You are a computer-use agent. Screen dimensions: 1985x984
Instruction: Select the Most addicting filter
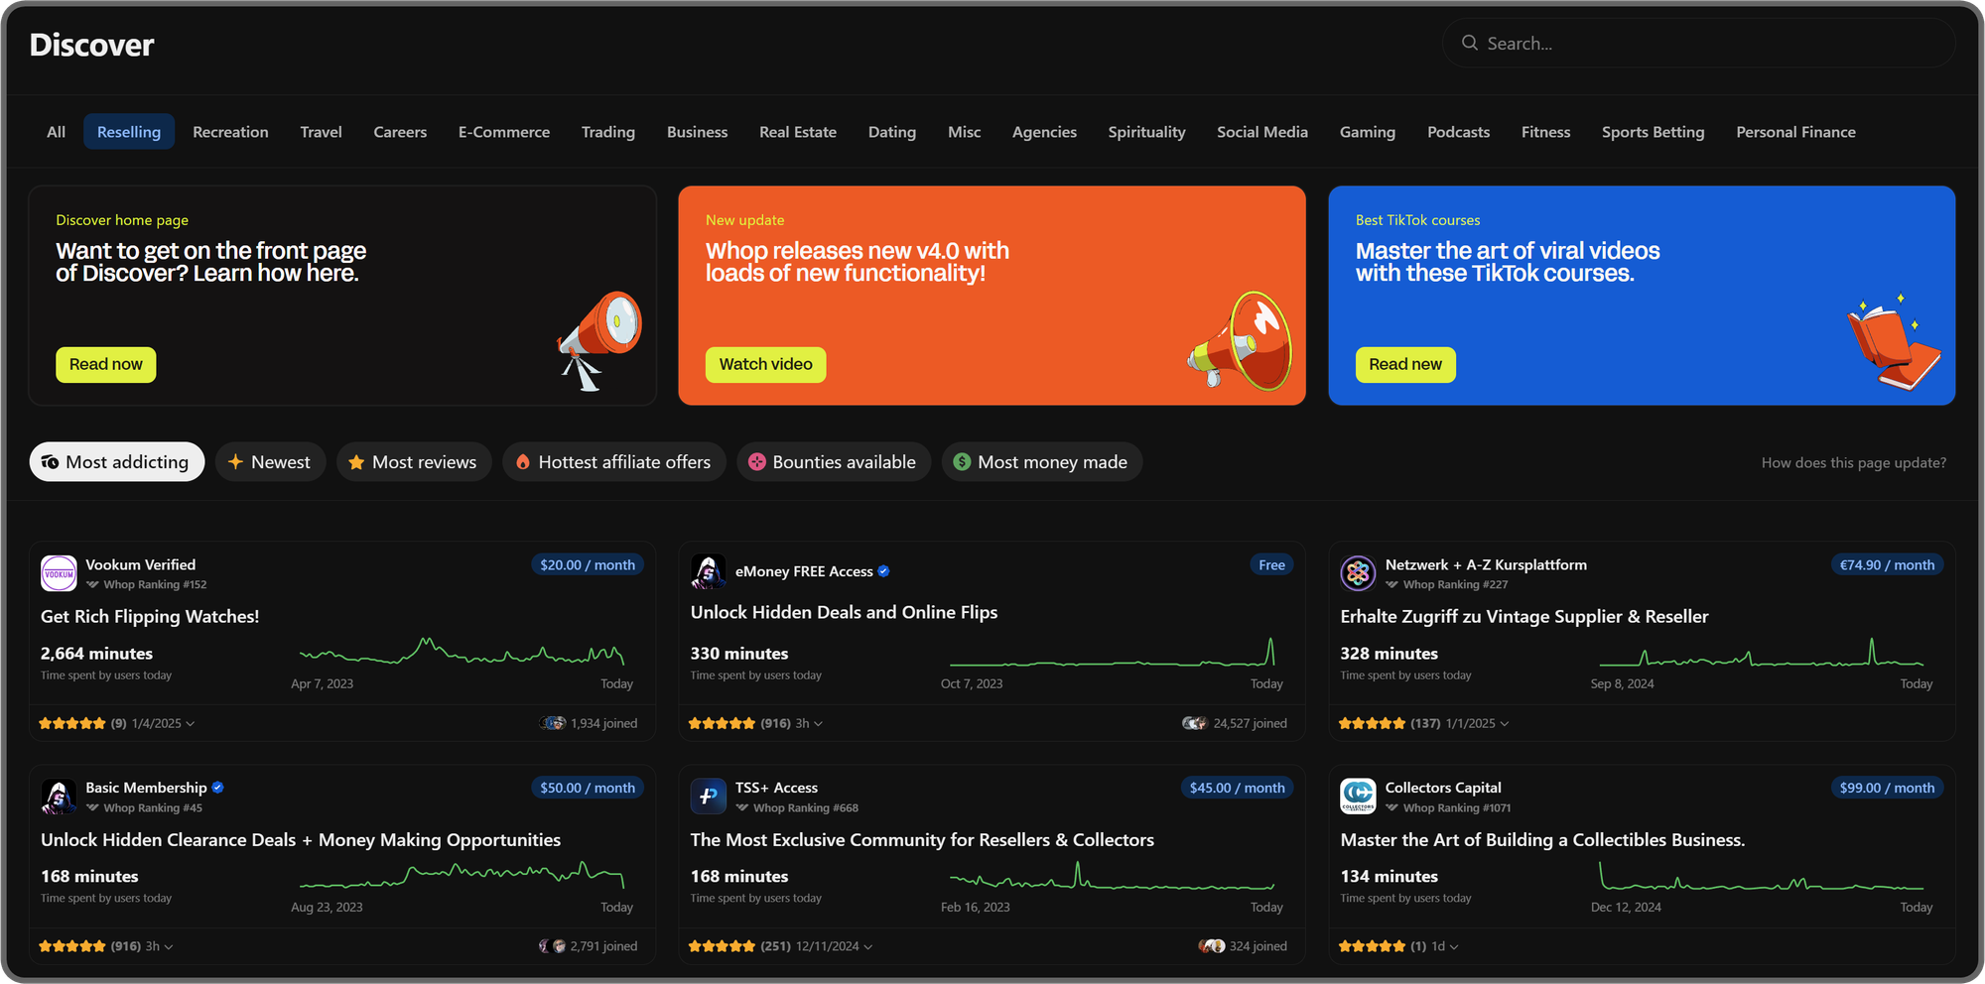click(x=117, y=462)
